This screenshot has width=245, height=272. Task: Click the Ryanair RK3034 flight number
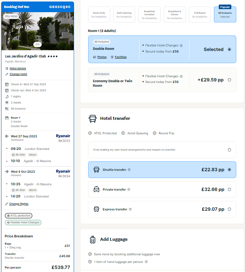click(x=64, y=176)
